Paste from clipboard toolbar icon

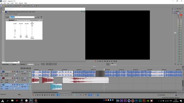click(21, 6)
